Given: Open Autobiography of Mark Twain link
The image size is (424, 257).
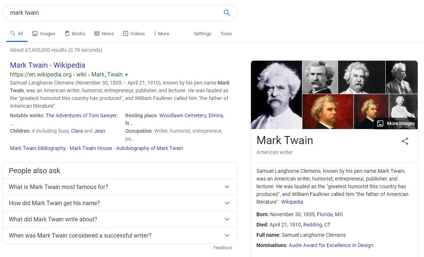Looking at the screenshot, I should pyautogui.click(x=150, y=148).
